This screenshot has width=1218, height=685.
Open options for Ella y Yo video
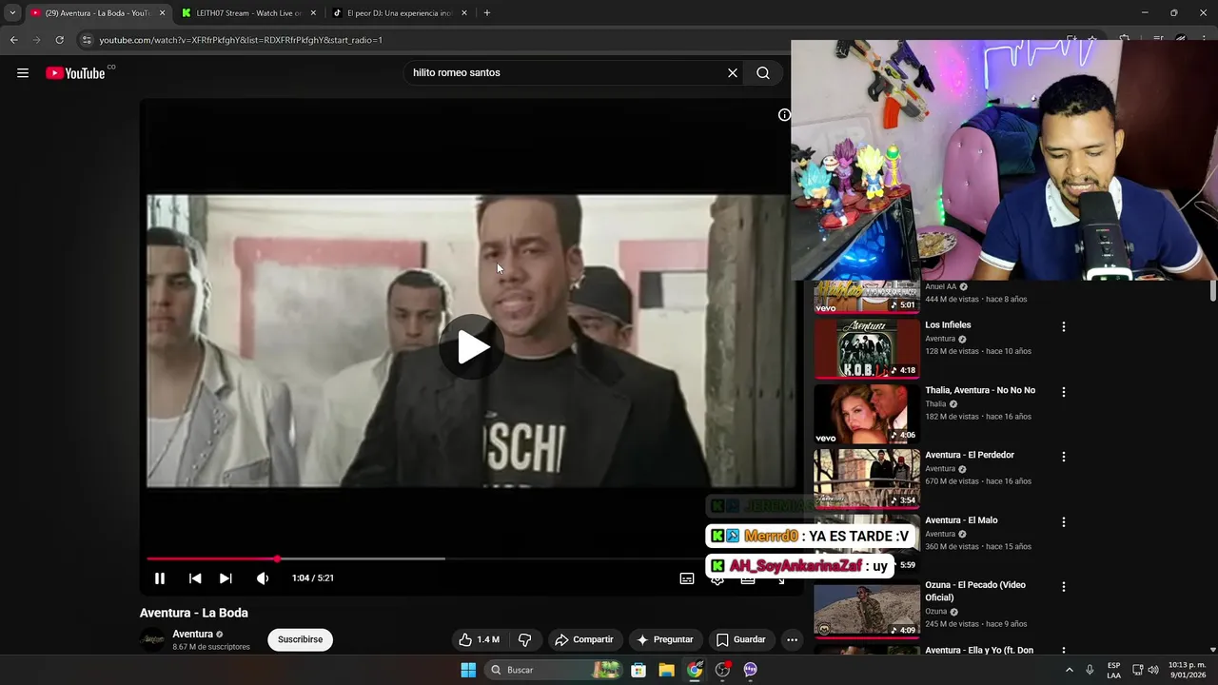pos(1064,652)
